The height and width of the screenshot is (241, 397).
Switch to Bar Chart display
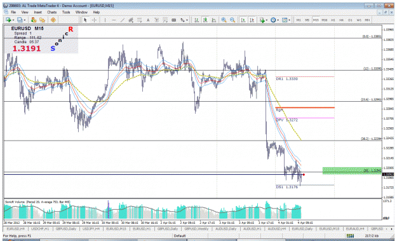[x=197, y=20]
